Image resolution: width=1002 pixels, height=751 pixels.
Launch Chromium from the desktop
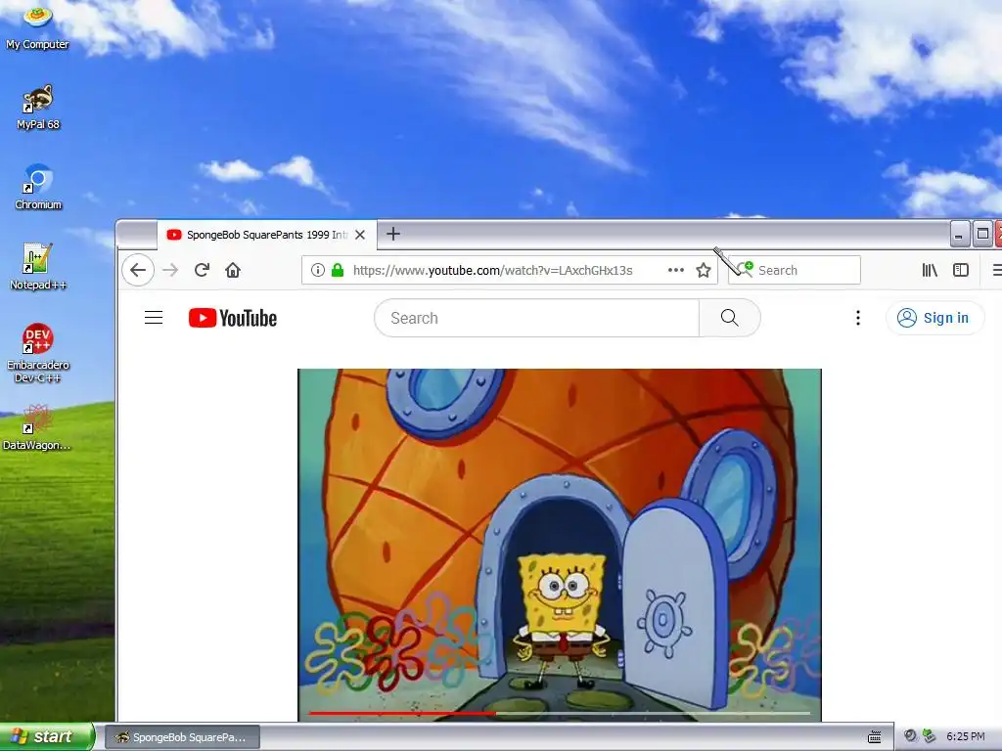38,187
